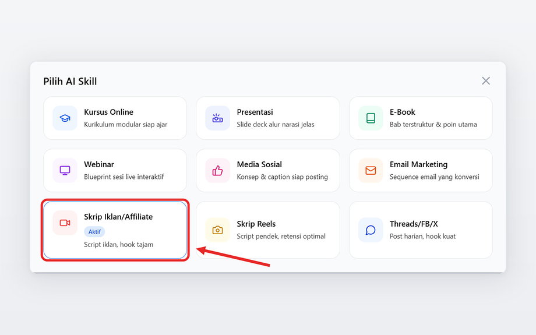
Task: Click the blue chat bubble icon for Threads/FB/X
Action: click(371, 230)
